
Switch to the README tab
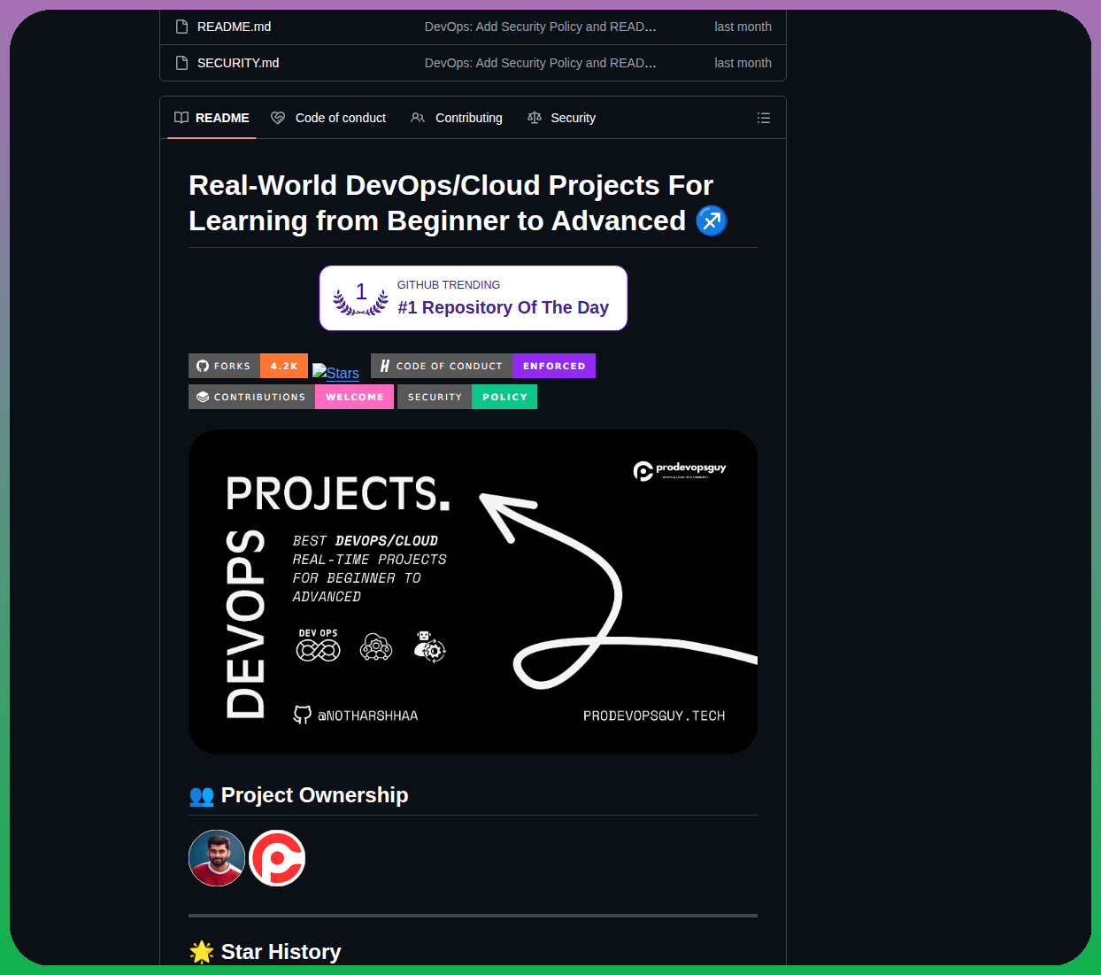(212, 118)
